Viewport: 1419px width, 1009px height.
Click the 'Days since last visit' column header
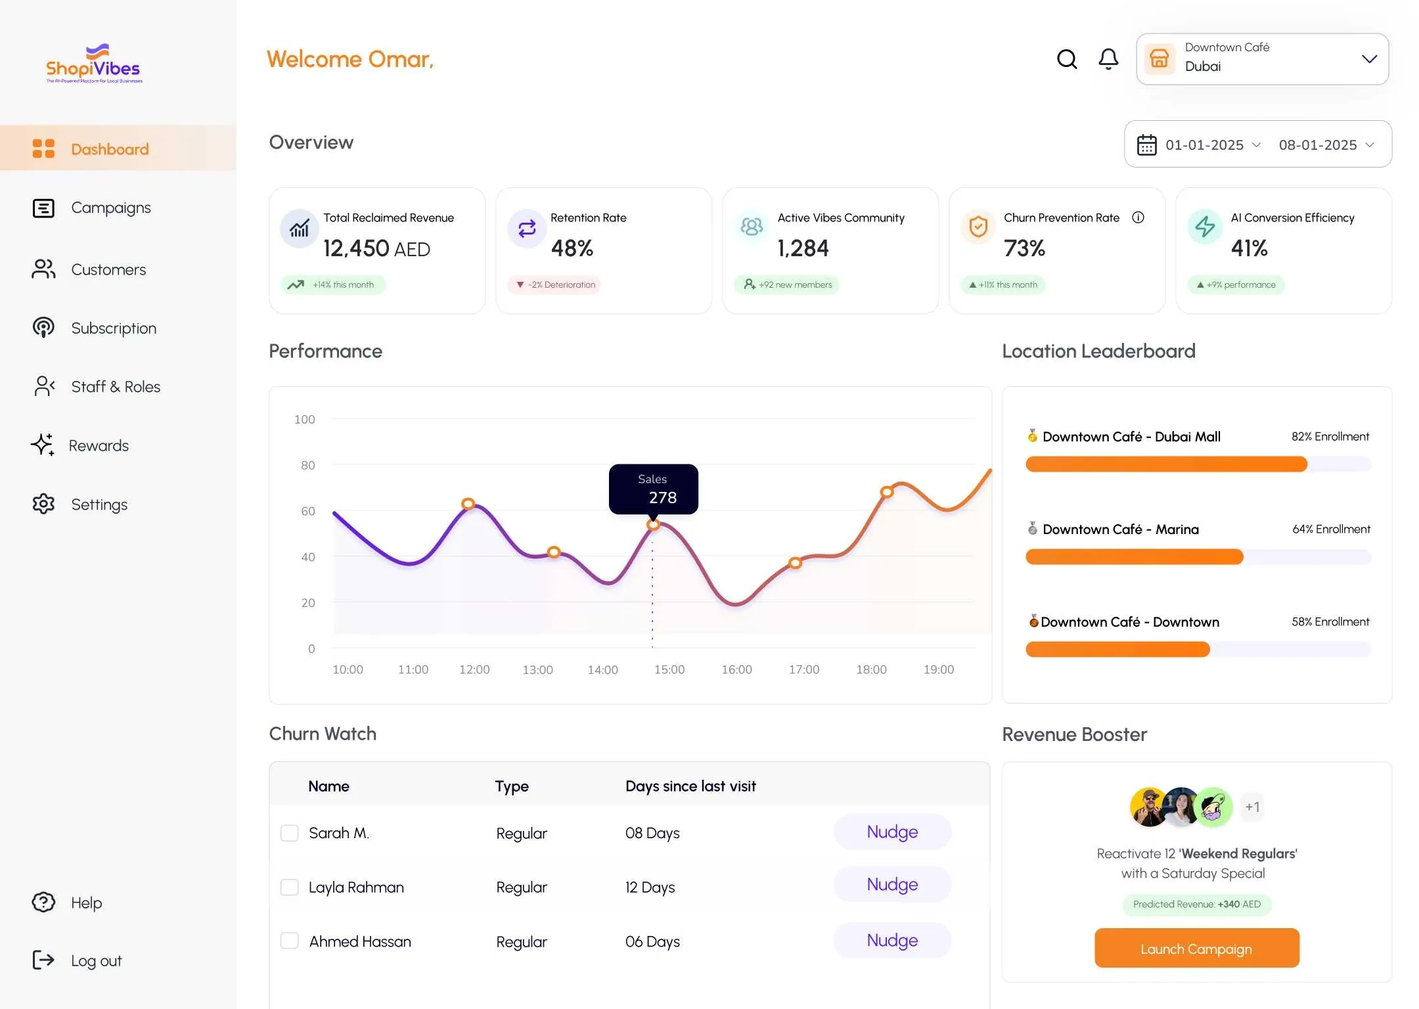690,786
